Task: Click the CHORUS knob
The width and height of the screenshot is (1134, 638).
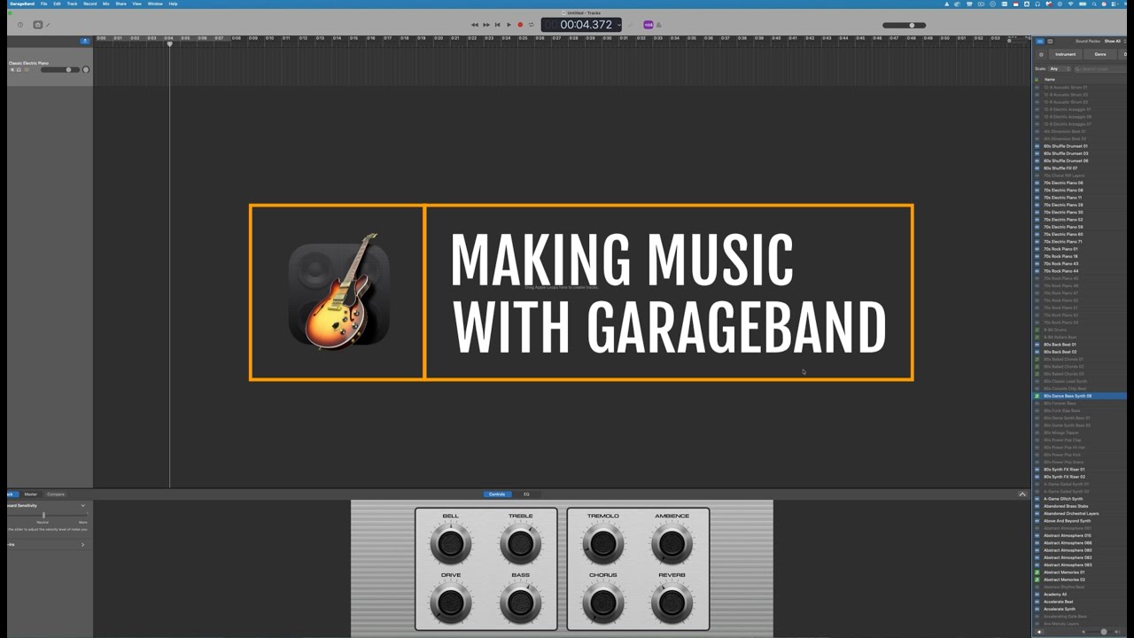Action: coord(602,603)
